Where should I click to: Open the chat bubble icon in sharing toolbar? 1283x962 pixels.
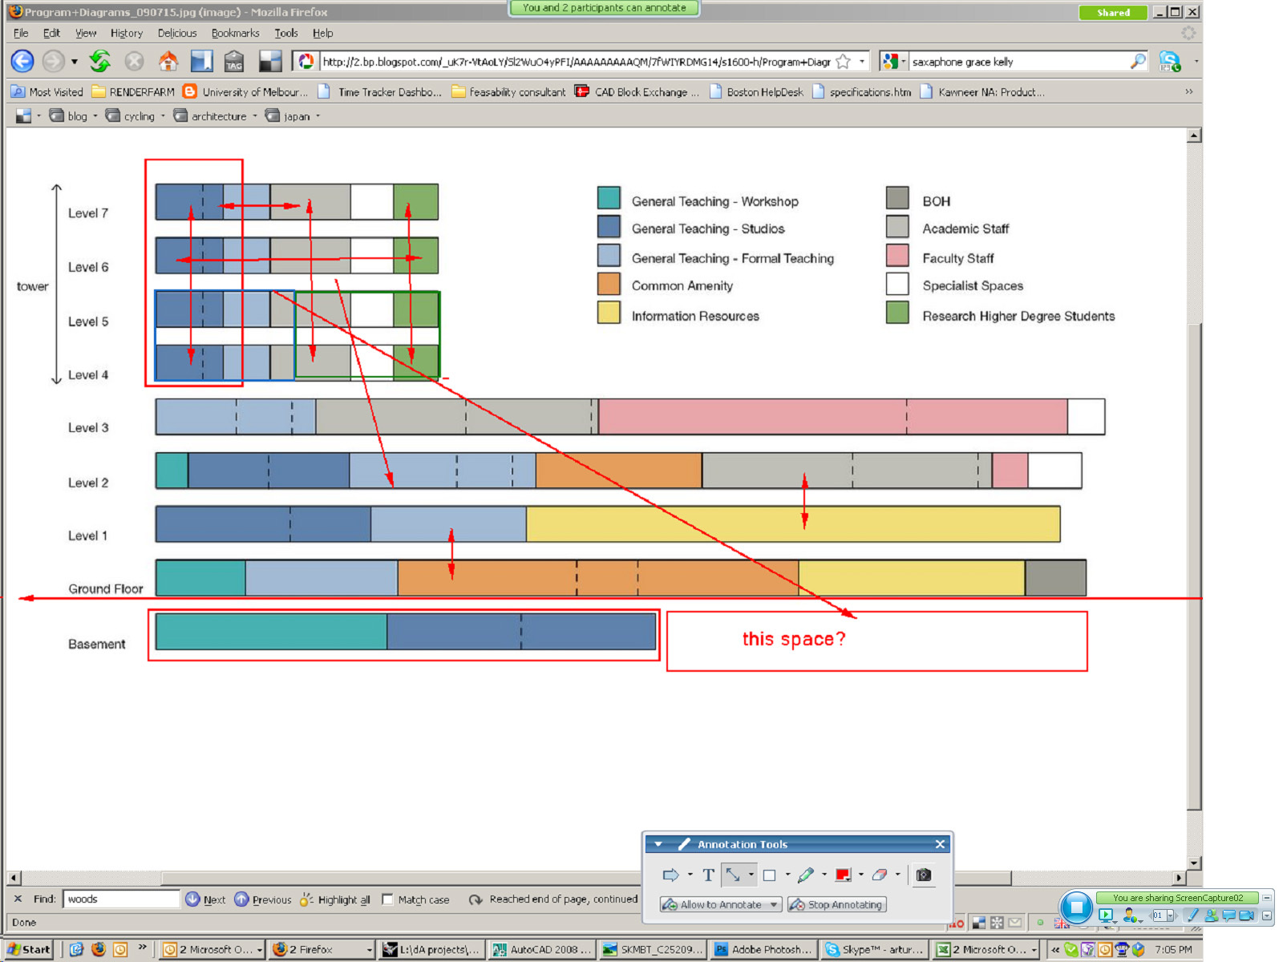(1228, 915)
